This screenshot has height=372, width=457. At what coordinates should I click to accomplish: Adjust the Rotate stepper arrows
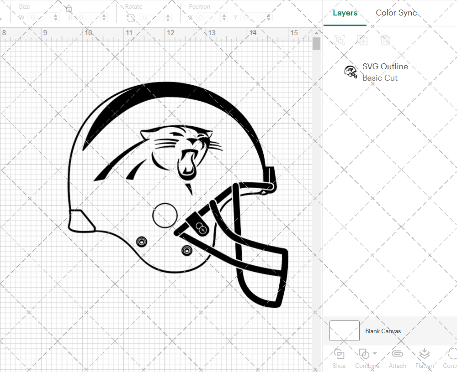tap(168, 18)
